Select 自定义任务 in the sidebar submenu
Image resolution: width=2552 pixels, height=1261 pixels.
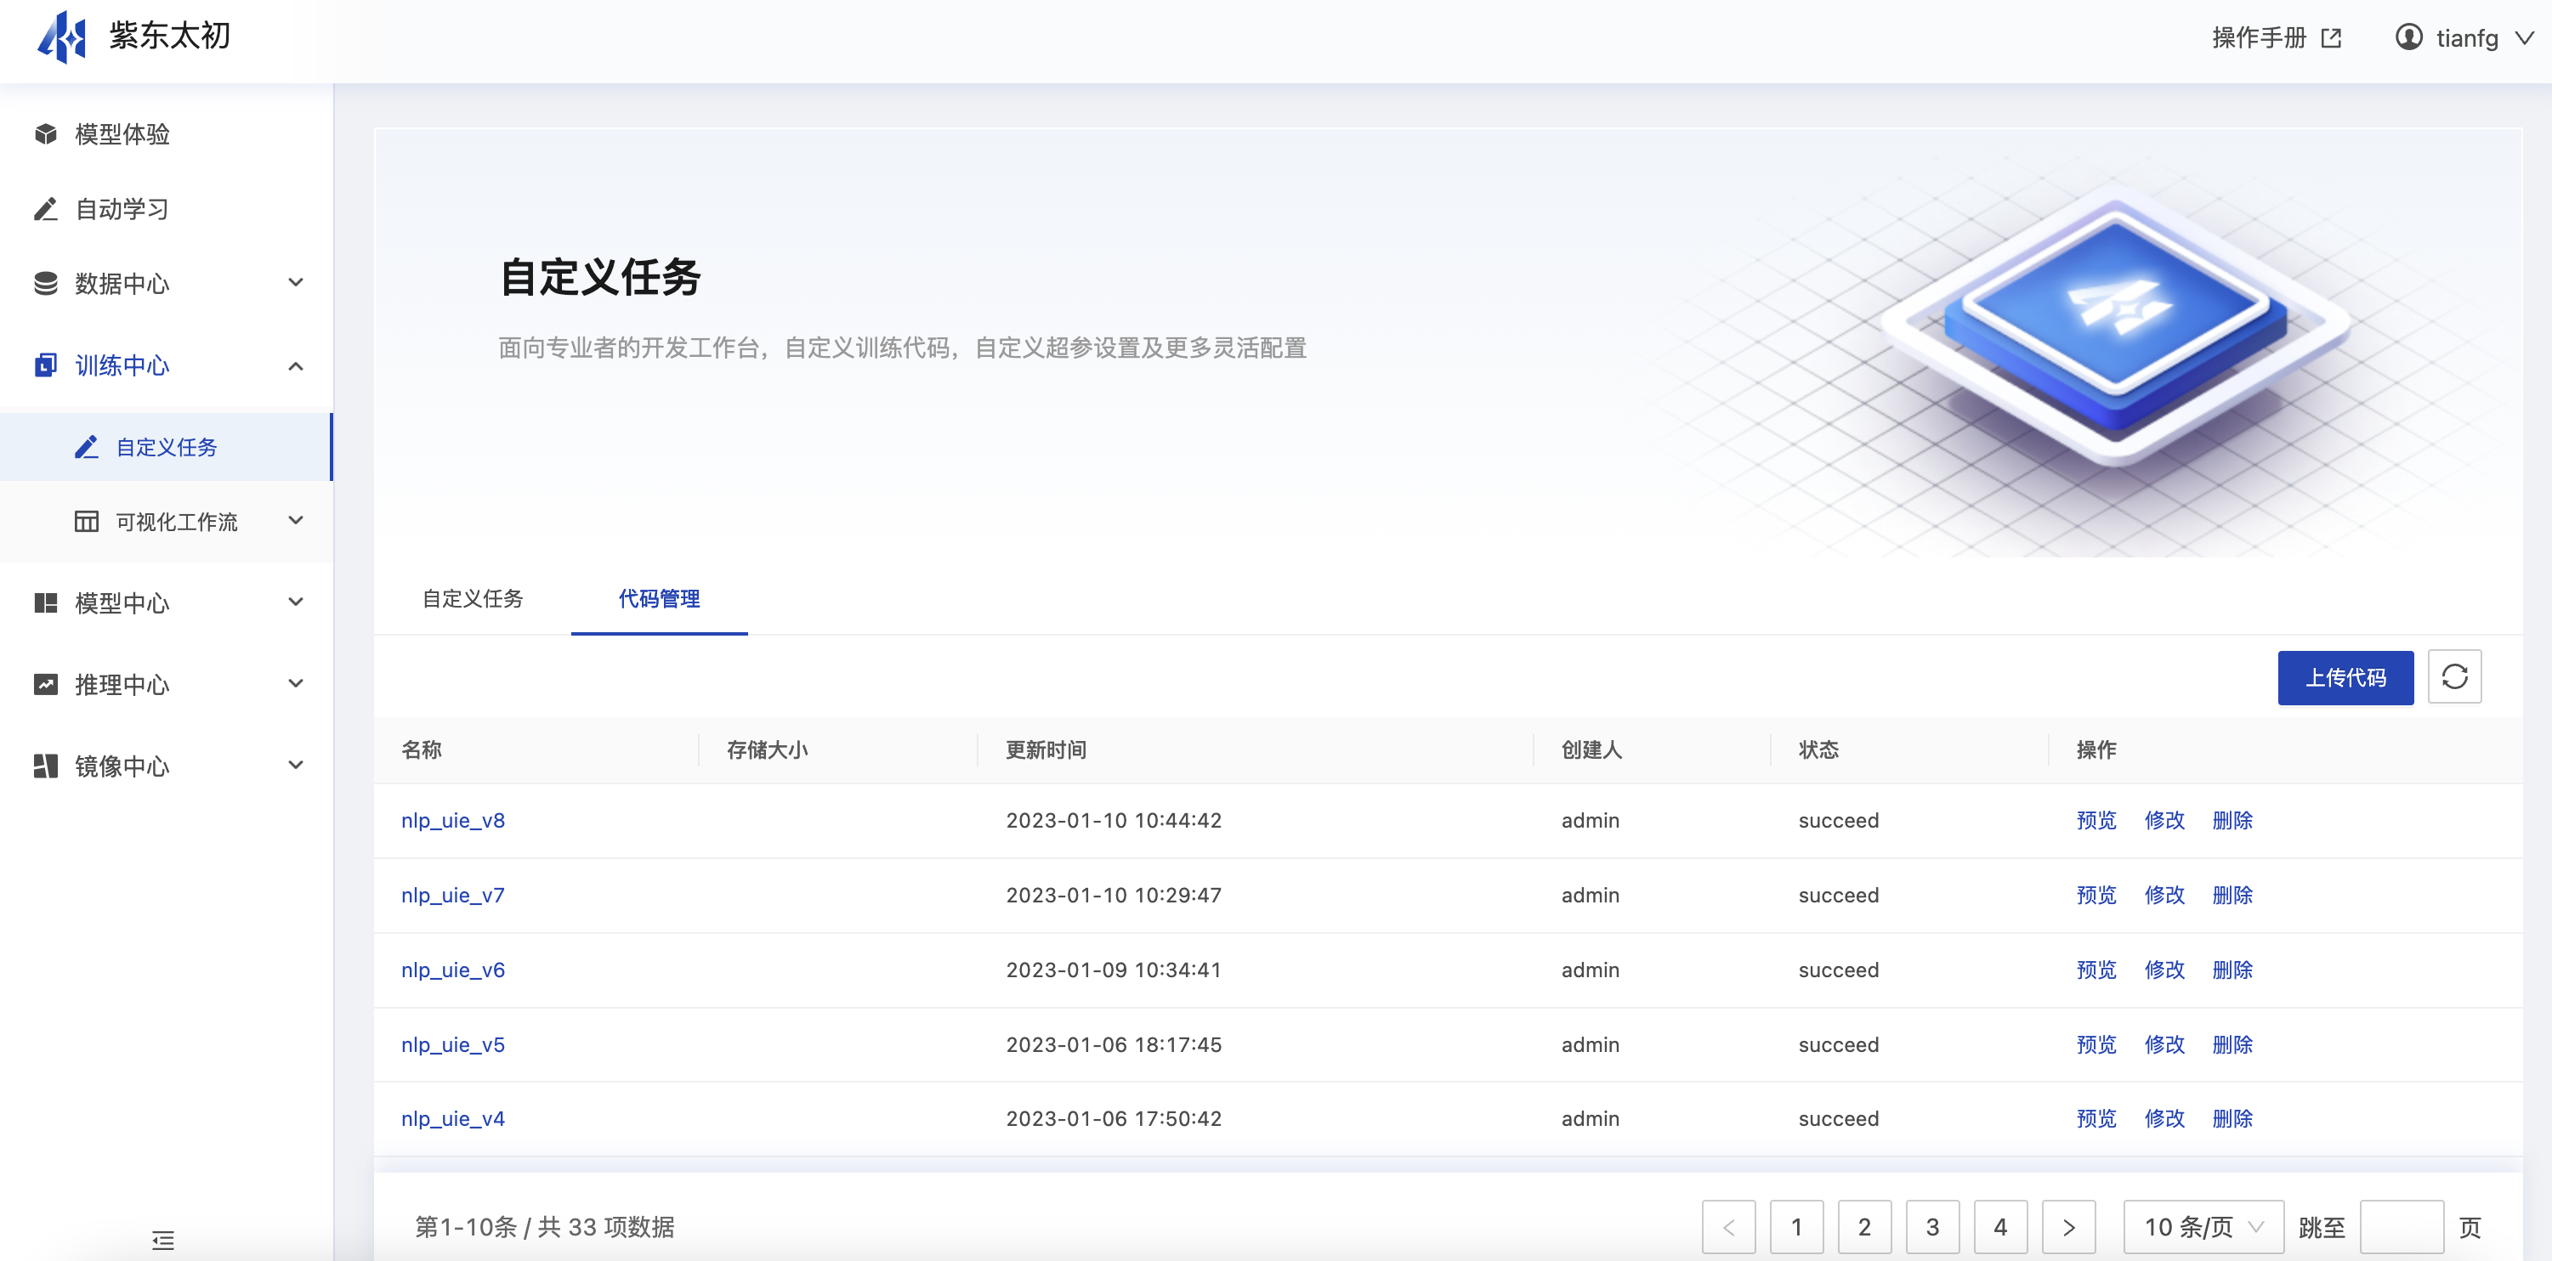[167, 448]
